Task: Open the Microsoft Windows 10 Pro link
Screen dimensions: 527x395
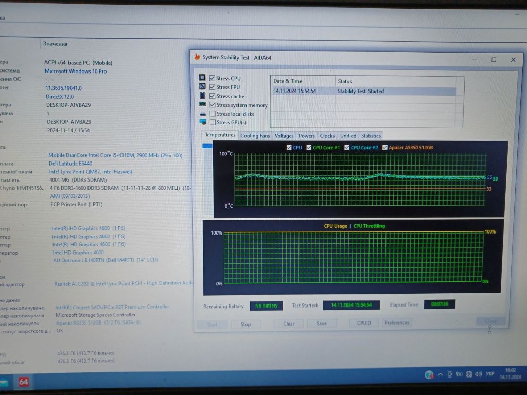Action: [76, 71]
